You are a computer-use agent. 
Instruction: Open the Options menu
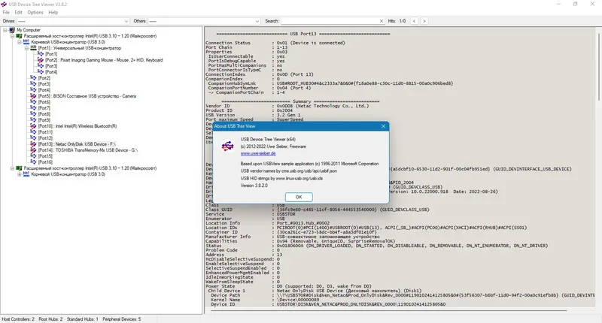pyautogui.click(x=35, y=12)
